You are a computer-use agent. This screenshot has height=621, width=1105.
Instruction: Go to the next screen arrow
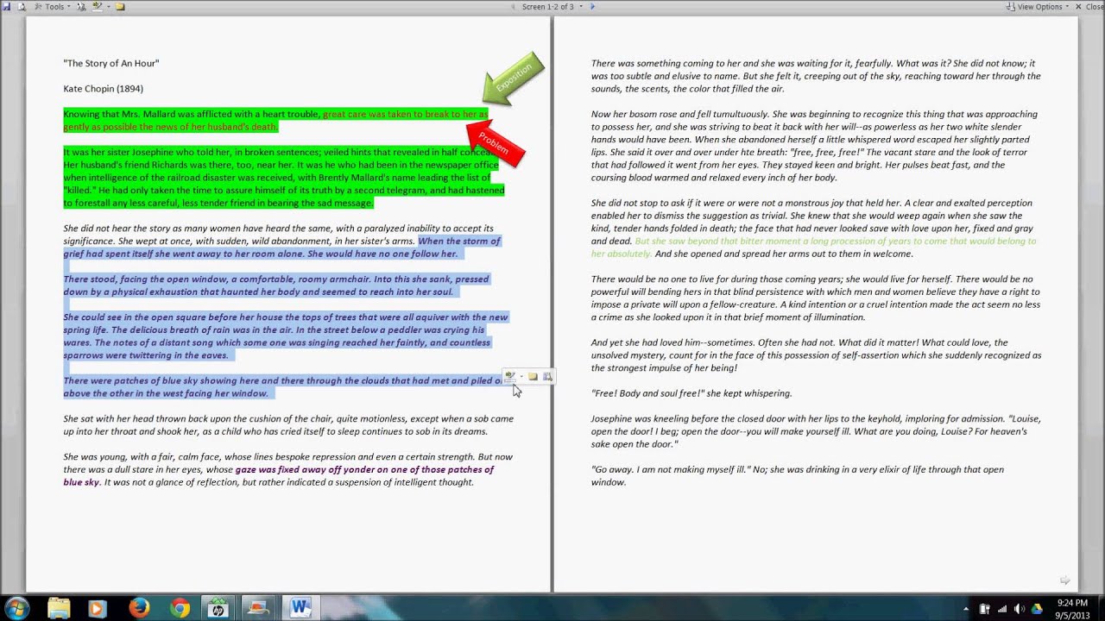tap(592, 7)
